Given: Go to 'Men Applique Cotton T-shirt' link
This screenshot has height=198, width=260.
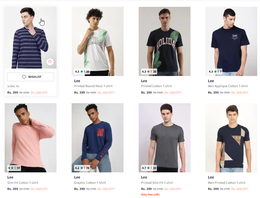Looking at the screenshot, I should click(228, 86).
